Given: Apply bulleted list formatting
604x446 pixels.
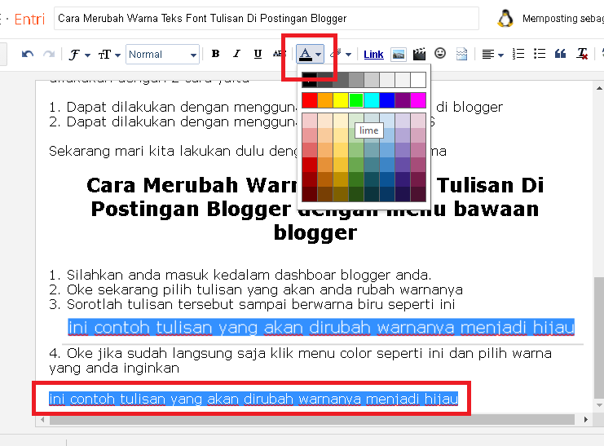Looking at the screenshot, I should [x=540, y=54].
